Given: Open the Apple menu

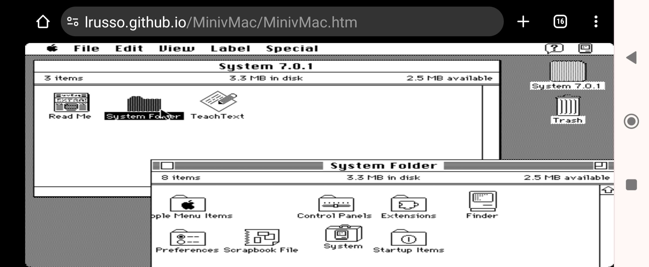Looking at the screenshot, I should (x=52, y=48).
